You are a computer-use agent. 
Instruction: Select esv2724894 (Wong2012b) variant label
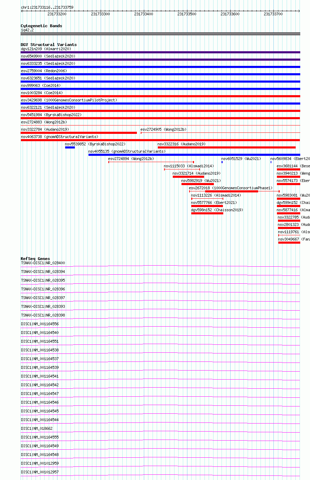131,159
